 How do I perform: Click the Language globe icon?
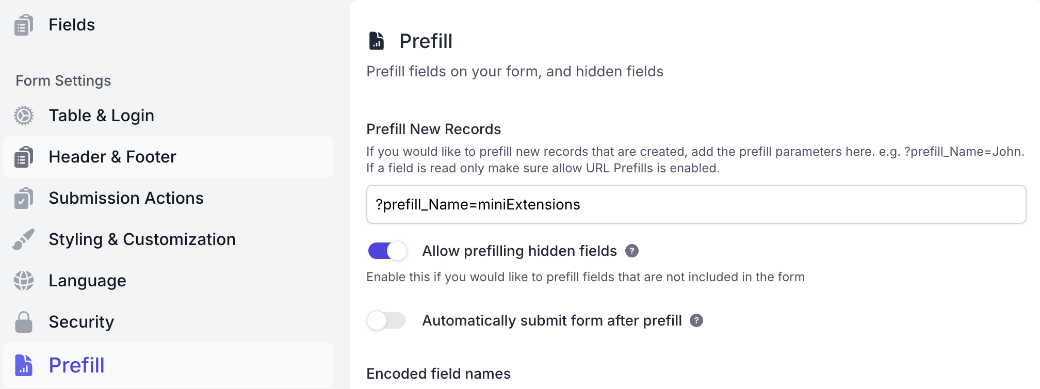point(24,281)
